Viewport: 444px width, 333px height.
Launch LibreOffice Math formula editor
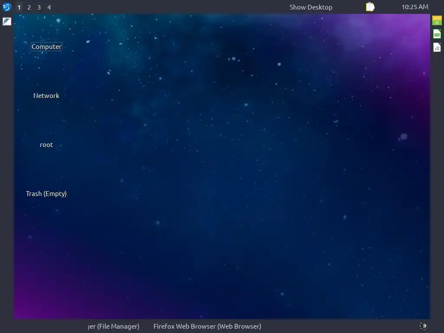[437, 48]
